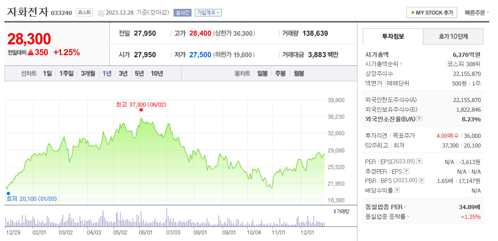Click 동일업종 PER value 34.89배
This screenshot has height=241, width=498.
469,207
